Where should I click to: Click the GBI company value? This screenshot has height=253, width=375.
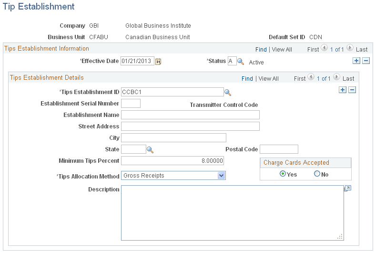(x=94, y=26)
